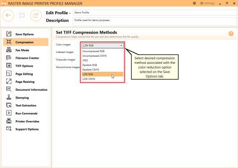
Task: Switch to Text Extraction tab
Action: [26, 105]
